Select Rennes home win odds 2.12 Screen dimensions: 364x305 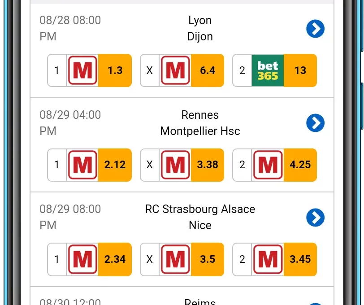pos(115,165)
